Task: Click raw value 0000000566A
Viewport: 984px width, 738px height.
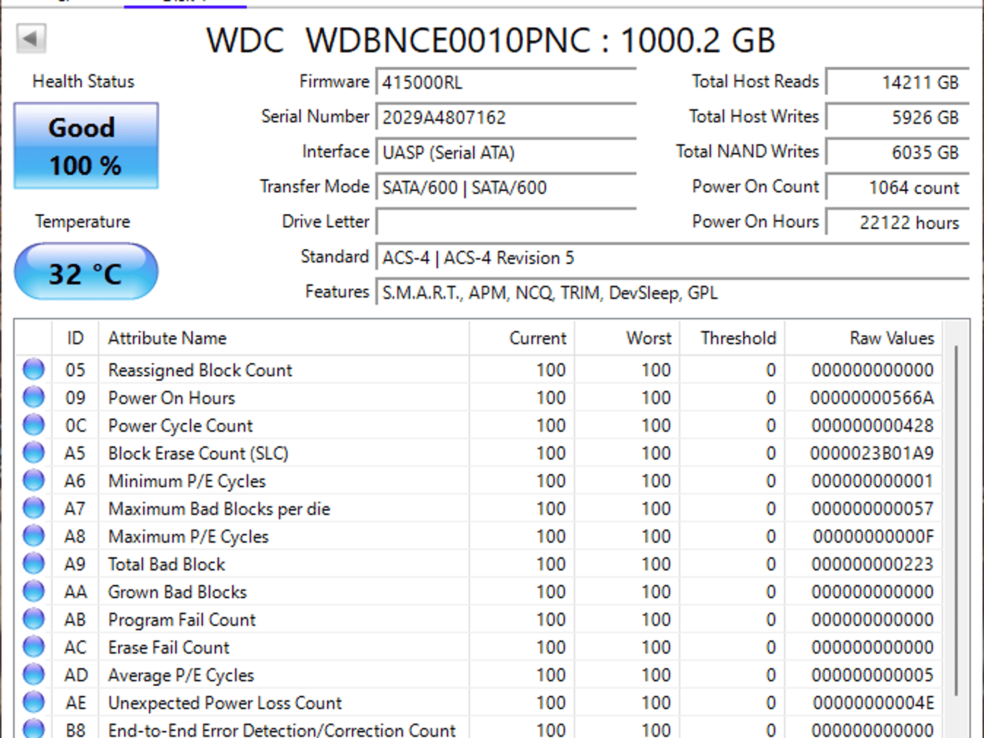Action: [x=872, y=398]
